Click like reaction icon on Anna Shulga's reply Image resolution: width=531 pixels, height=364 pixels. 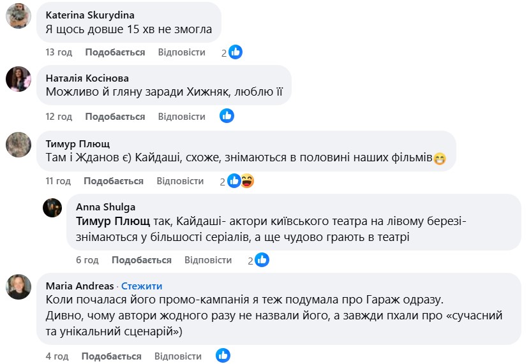click(x=262, y=259)
